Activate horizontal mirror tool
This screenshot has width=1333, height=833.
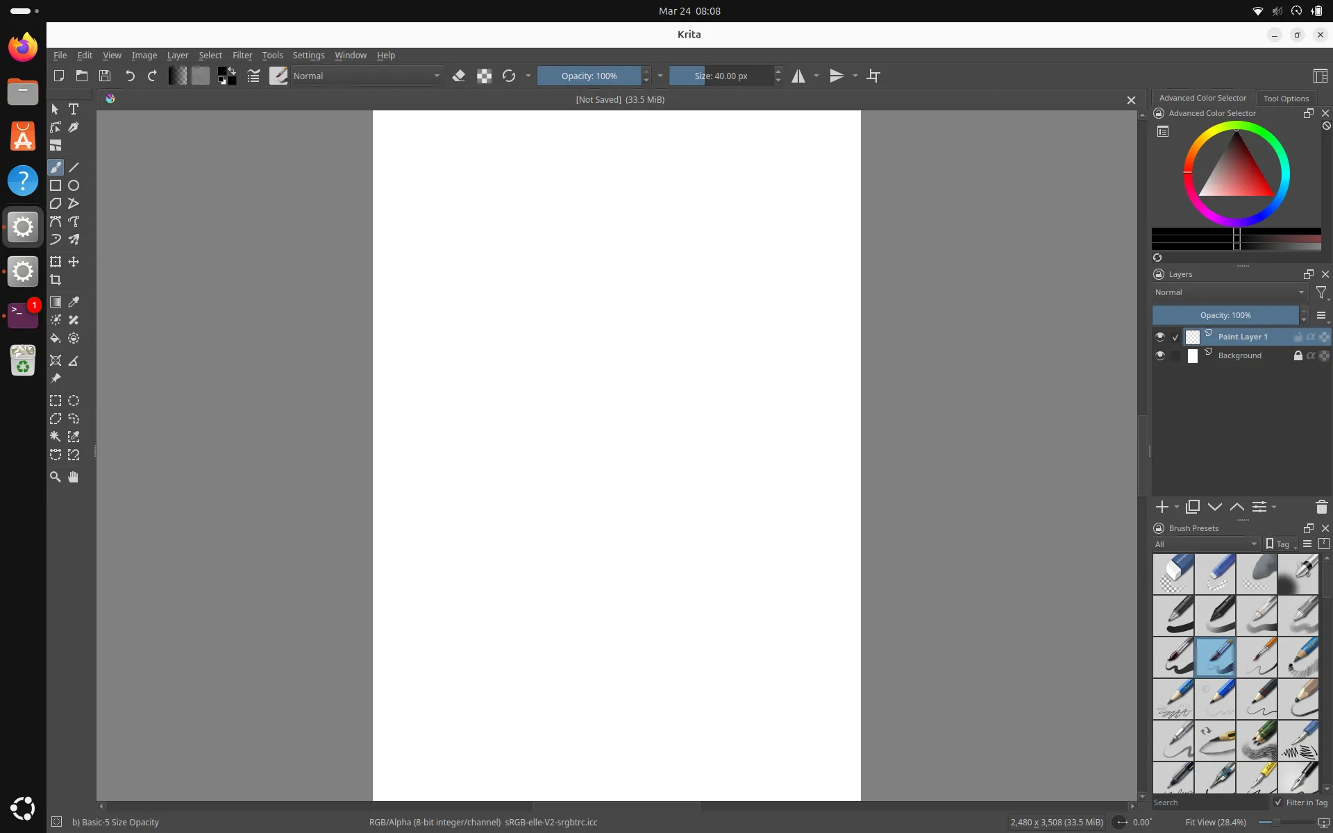798,76
